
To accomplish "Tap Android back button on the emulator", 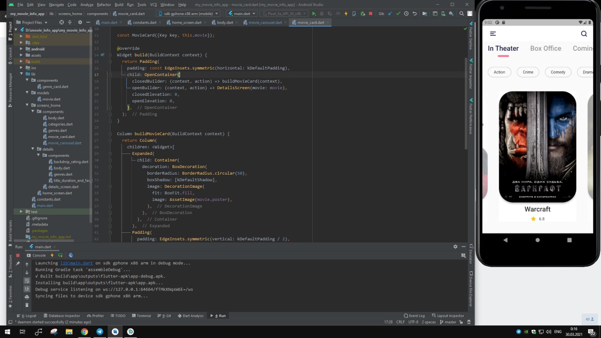I will pyautogui.click(x=505, y=240).
